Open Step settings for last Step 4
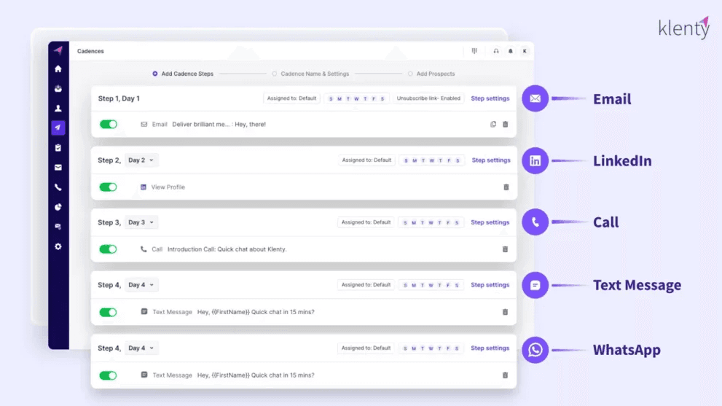The height and width of the screenshot is (406, 722). (490, 348)
